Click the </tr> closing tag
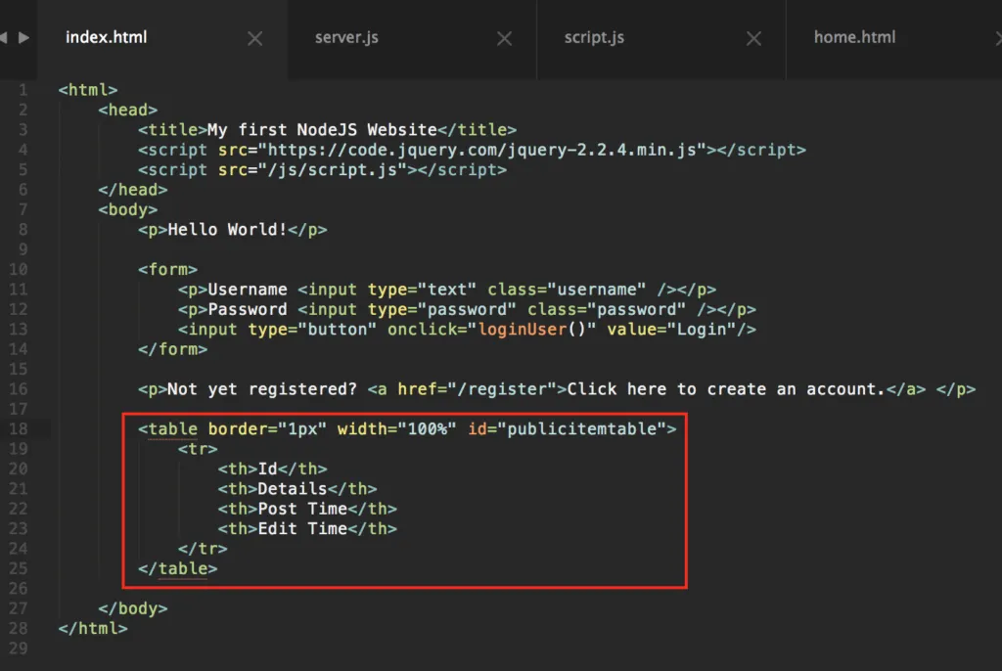Viewport: 1002px width, 671px height. point(203,549)
